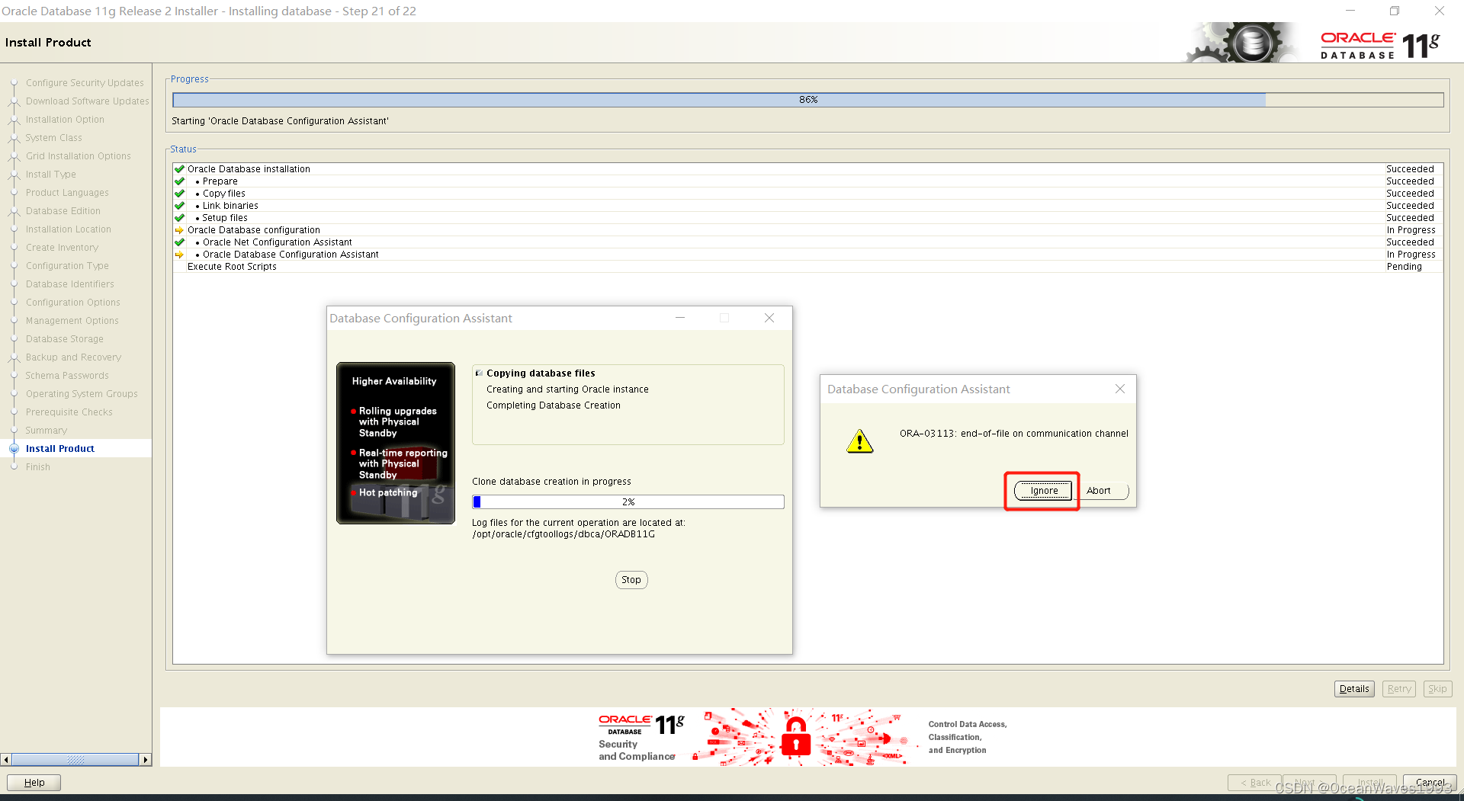Select Installation Location step
Screen dimensions: 1464x801
click(69, 229)
